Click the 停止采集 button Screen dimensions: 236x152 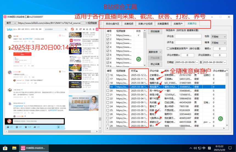155,64
